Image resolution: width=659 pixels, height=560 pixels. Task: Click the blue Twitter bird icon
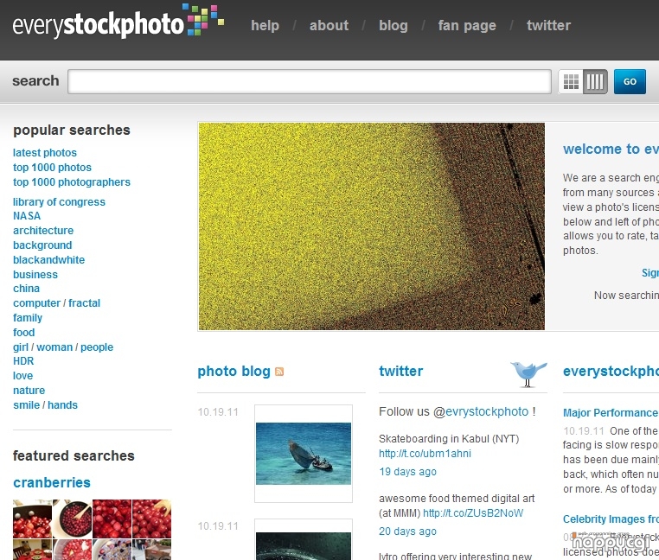(528, 373)
